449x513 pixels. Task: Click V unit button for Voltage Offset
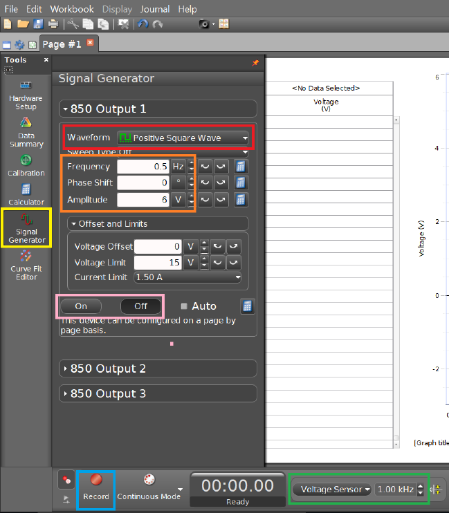click(x=191, y=247)
